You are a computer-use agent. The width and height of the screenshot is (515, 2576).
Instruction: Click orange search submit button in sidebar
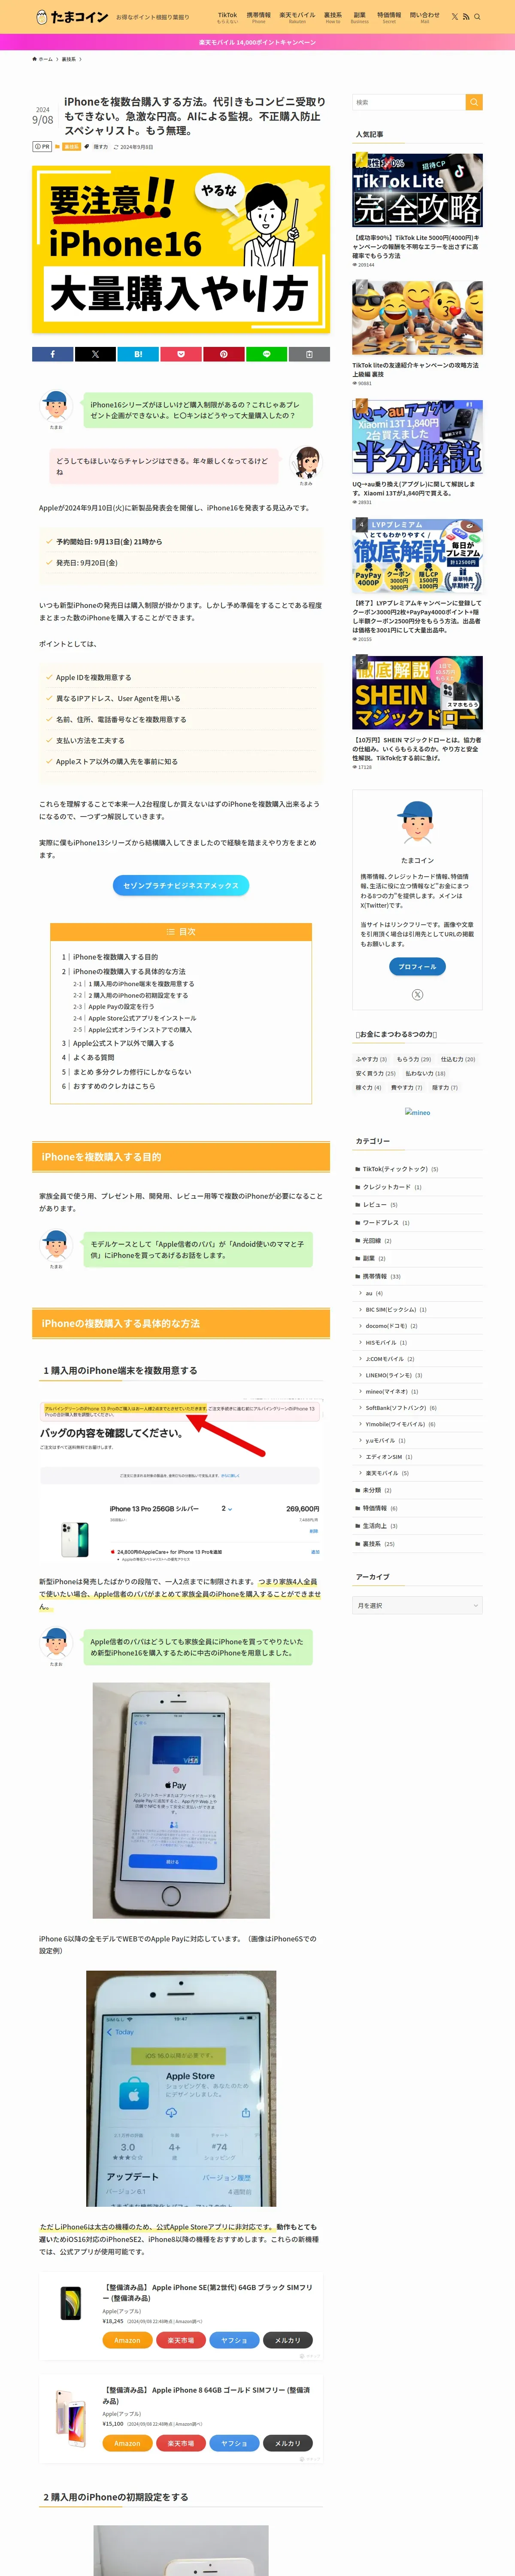[x=474, y=102]
